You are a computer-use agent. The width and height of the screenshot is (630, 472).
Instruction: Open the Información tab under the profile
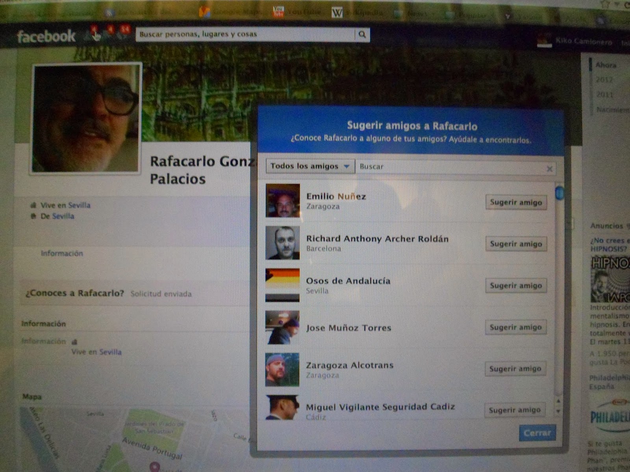tap(62, 253)
